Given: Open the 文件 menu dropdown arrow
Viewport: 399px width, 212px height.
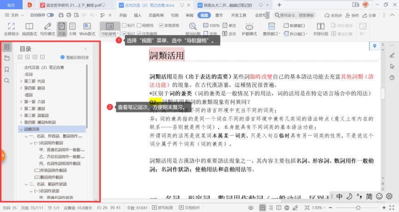Looking at the screenshot, I should tap(23, 15).
